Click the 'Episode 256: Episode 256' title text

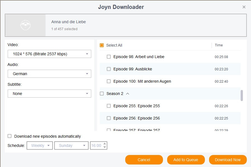click(x=137, y=118)
